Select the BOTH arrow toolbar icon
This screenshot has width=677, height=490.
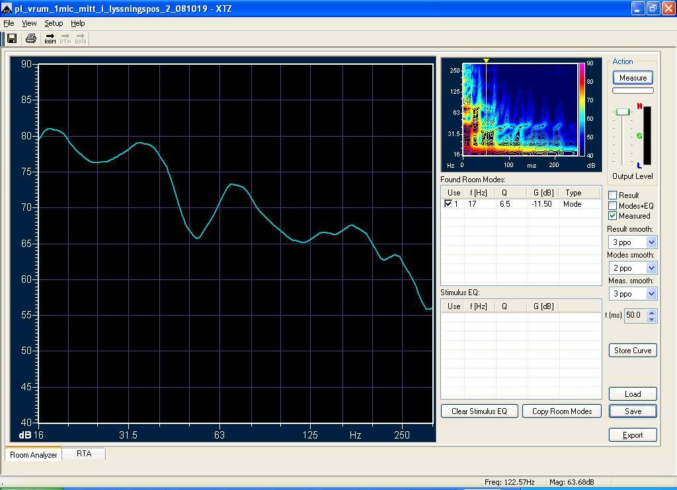pos(80,39)
